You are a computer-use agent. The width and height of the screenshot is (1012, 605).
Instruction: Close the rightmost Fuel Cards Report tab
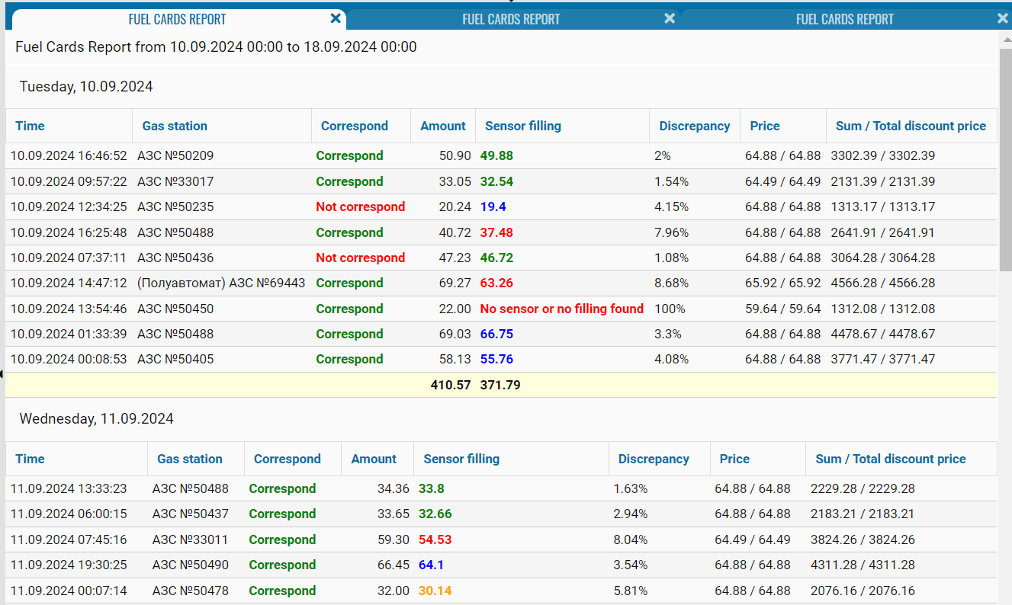tap(1003, 18)
